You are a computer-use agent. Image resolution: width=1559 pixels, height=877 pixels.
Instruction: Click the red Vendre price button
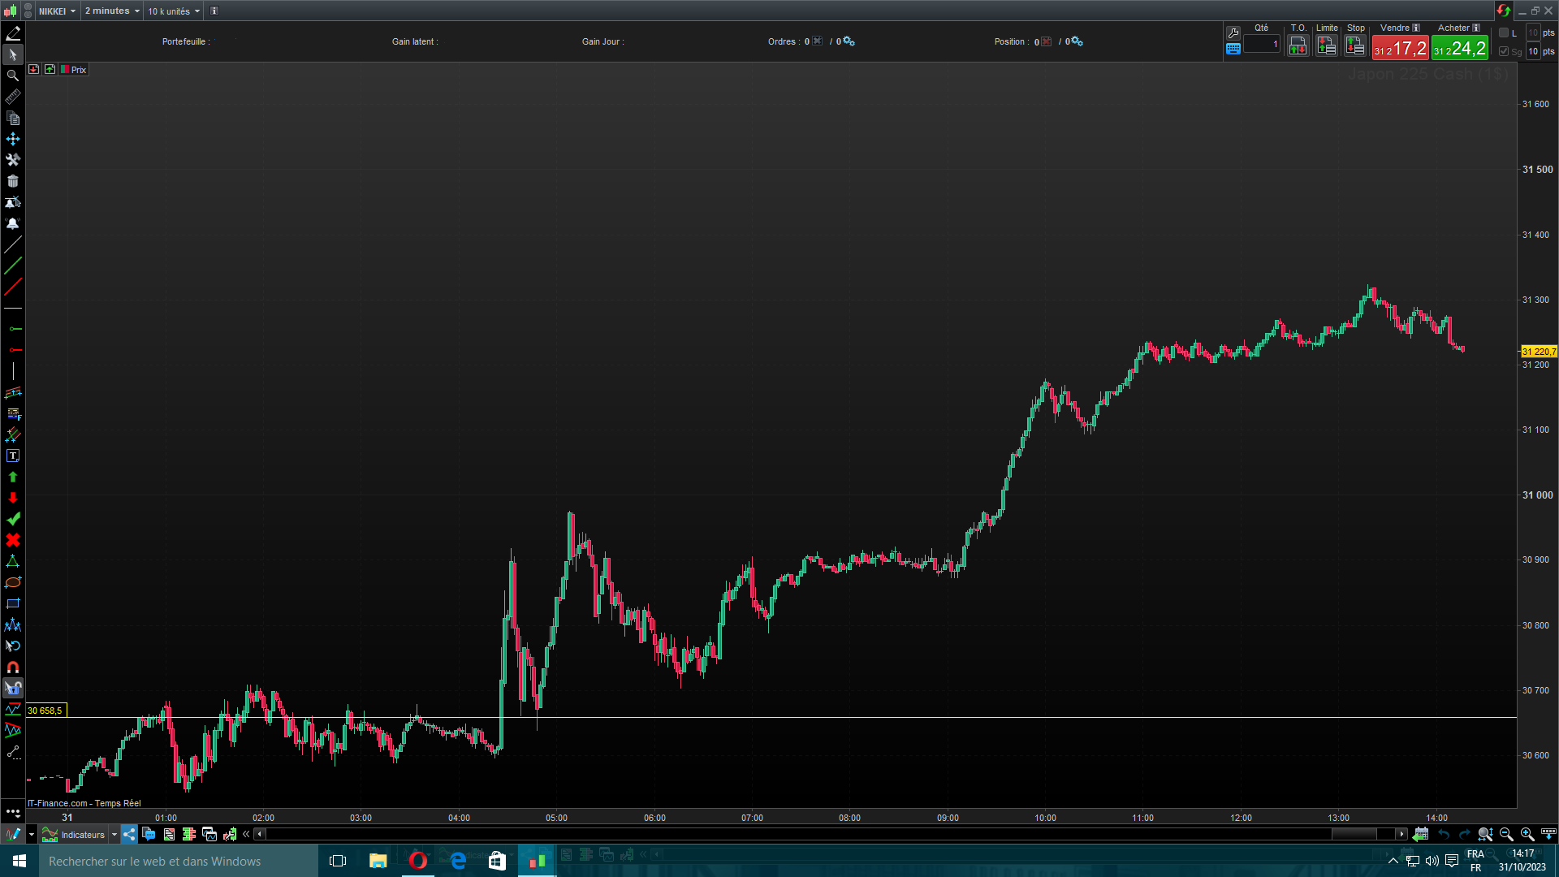tap(1400, 49)
